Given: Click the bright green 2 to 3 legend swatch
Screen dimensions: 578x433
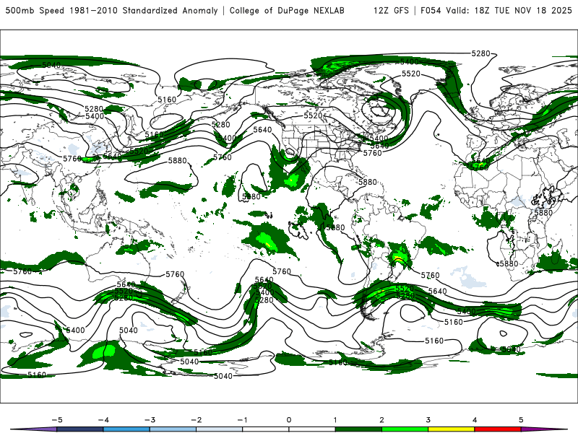Looking at the screenshot, I should 405,429.
